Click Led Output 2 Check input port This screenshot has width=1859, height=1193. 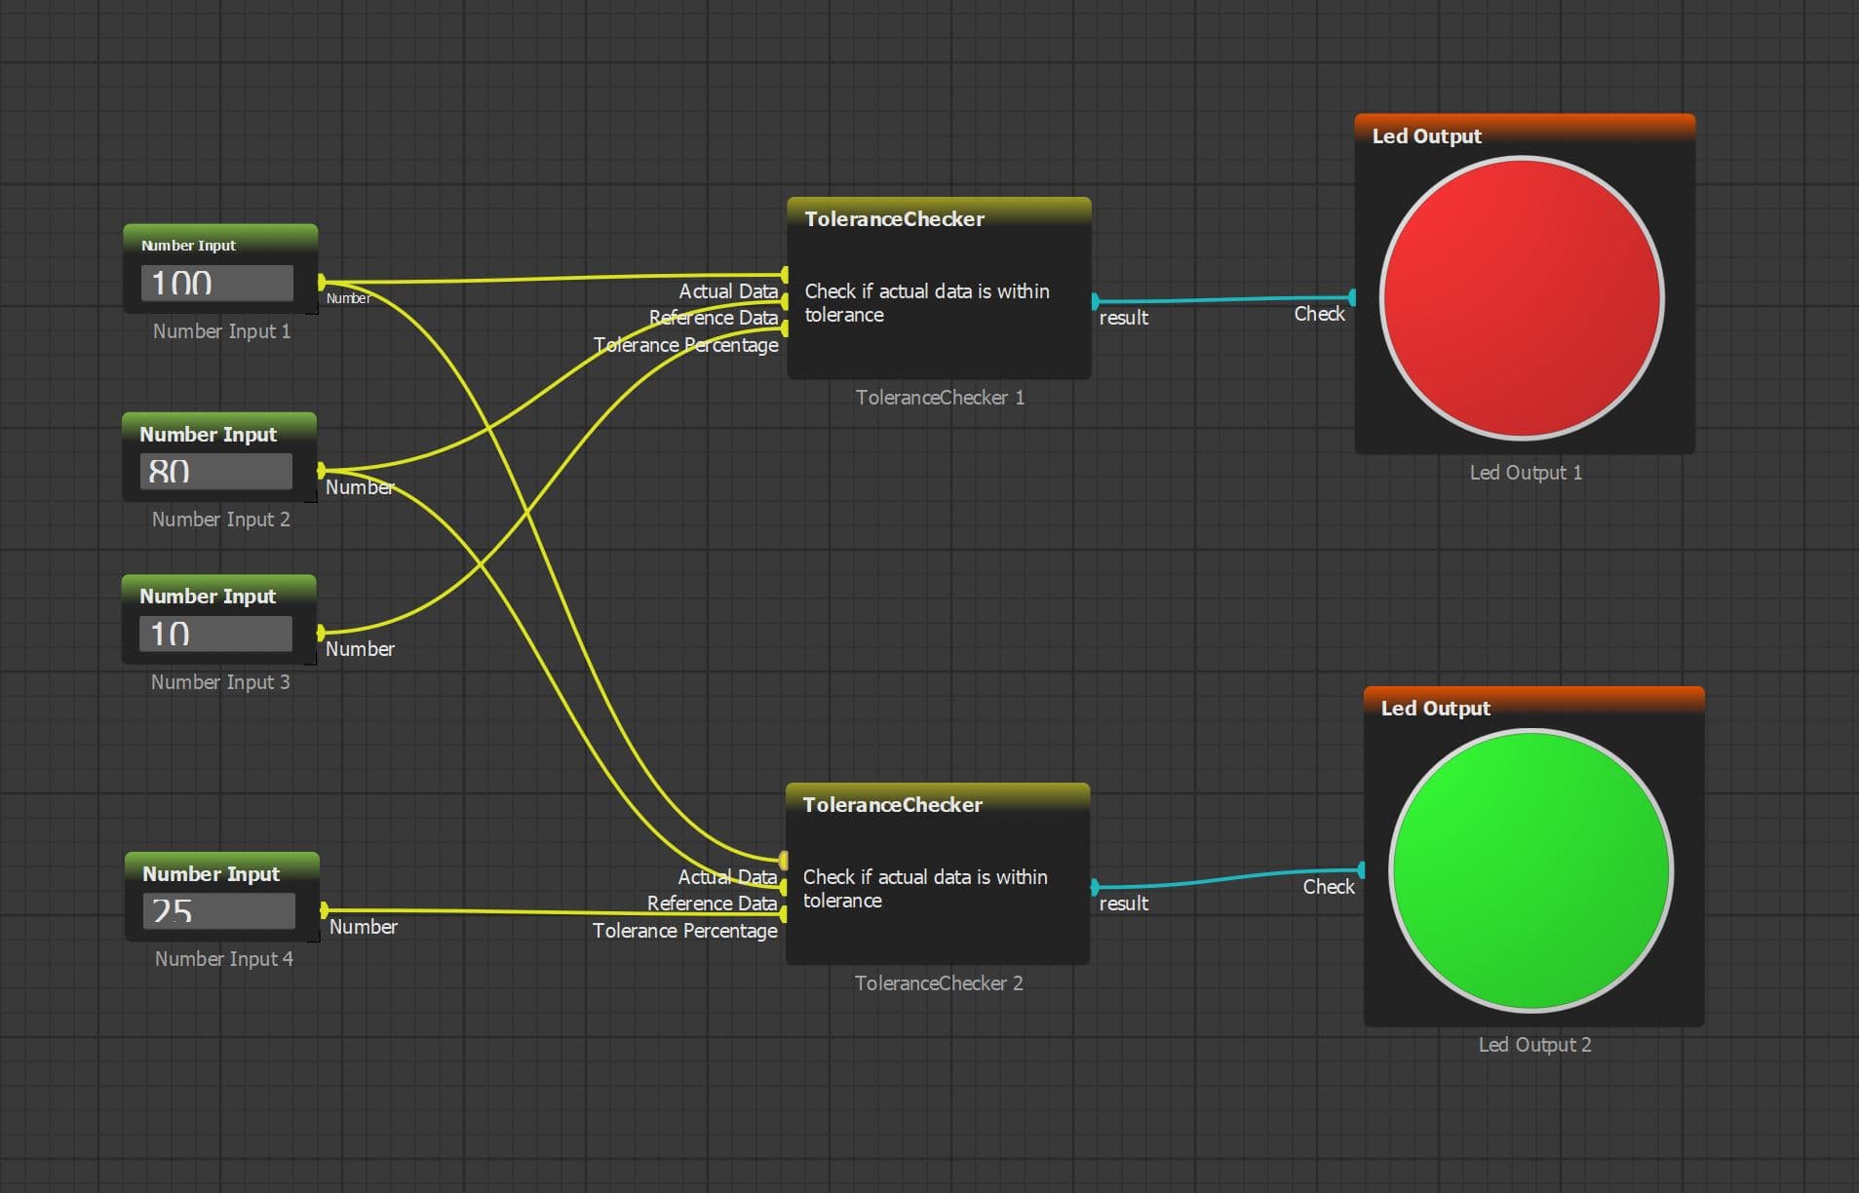click(x=1361, y=869)
